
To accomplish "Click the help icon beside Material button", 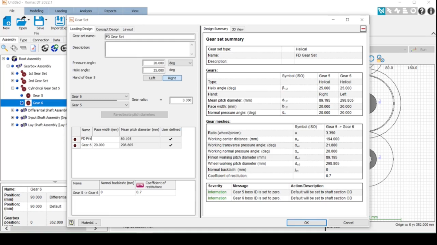I will 71,223.
